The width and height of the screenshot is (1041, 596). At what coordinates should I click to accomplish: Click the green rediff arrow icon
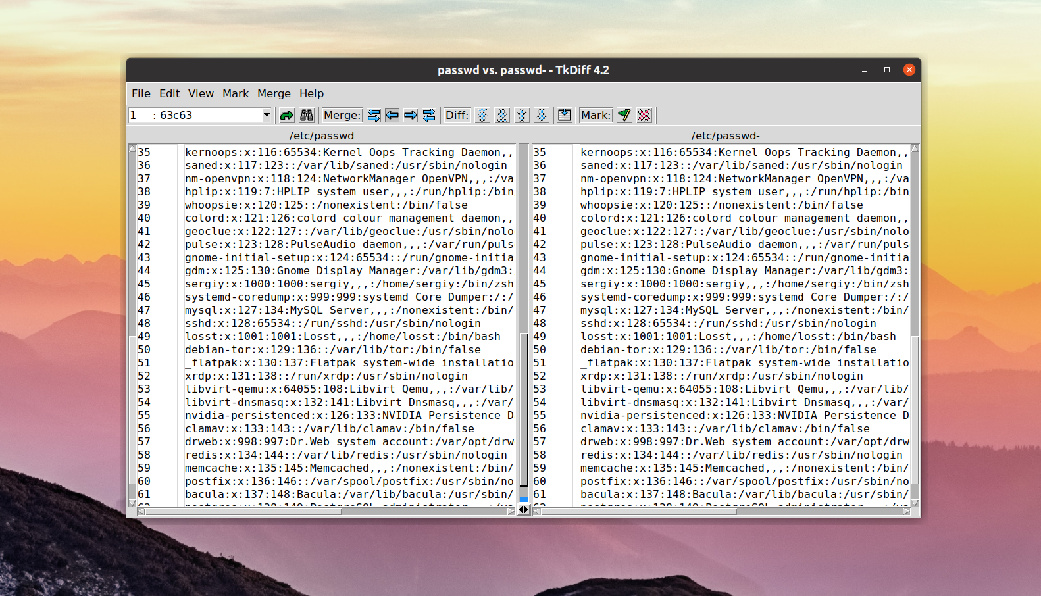(x=287, y=115)
